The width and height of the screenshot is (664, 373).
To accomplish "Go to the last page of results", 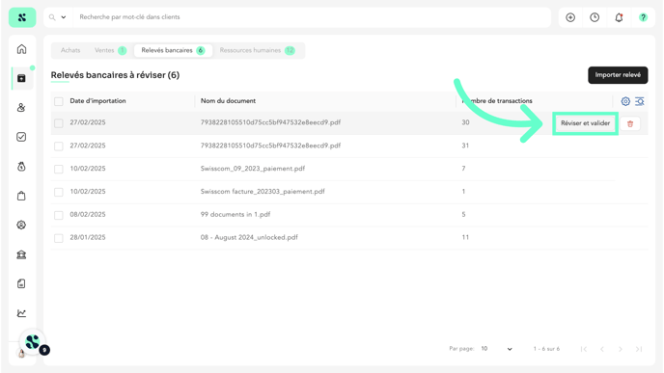I will tap(639, 349).
